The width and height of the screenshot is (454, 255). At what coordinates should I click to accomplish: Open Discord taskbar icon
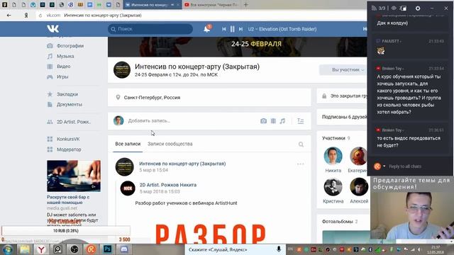[x=124, y=249]
